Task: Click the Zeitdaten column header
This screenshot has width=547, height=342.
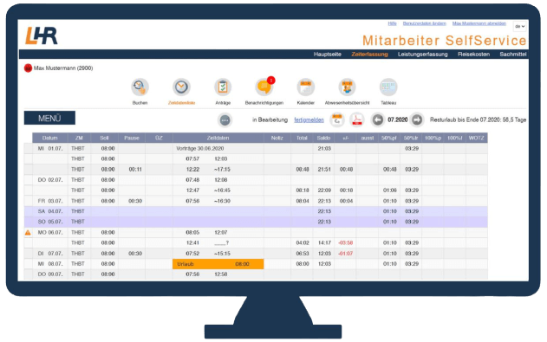Action: pyautogui.click(x=218, y=138)
